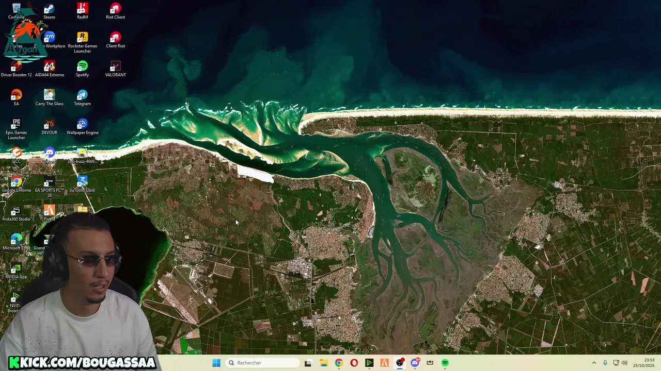Expand the hidden system tray icons

point(594,363)
